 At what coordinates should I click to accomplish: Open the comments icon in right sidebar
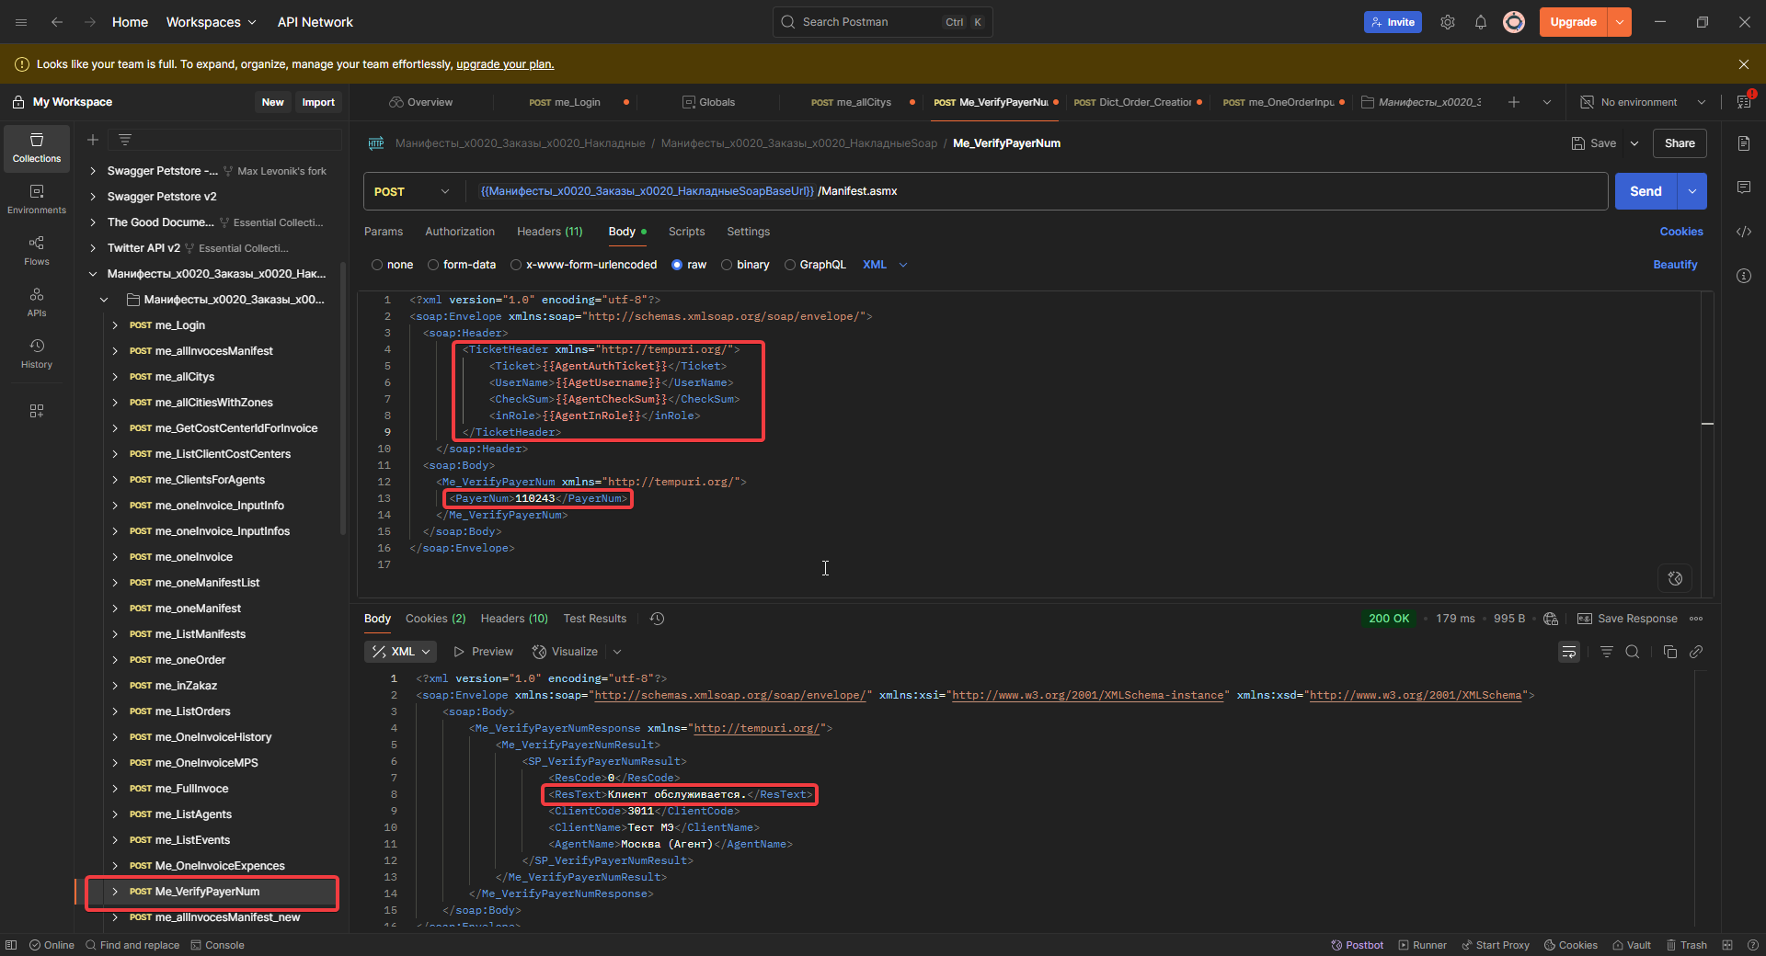pyautogui.click(x=1744, y=188)
